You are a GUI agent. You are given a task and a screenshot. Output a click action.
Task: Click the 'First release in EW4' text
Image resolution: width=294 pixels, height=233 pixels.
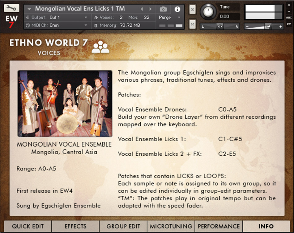coord(45,191)
